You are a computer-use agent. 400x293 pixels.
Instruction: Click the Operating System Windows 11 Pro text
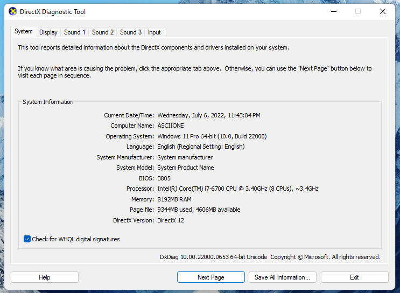212,136
